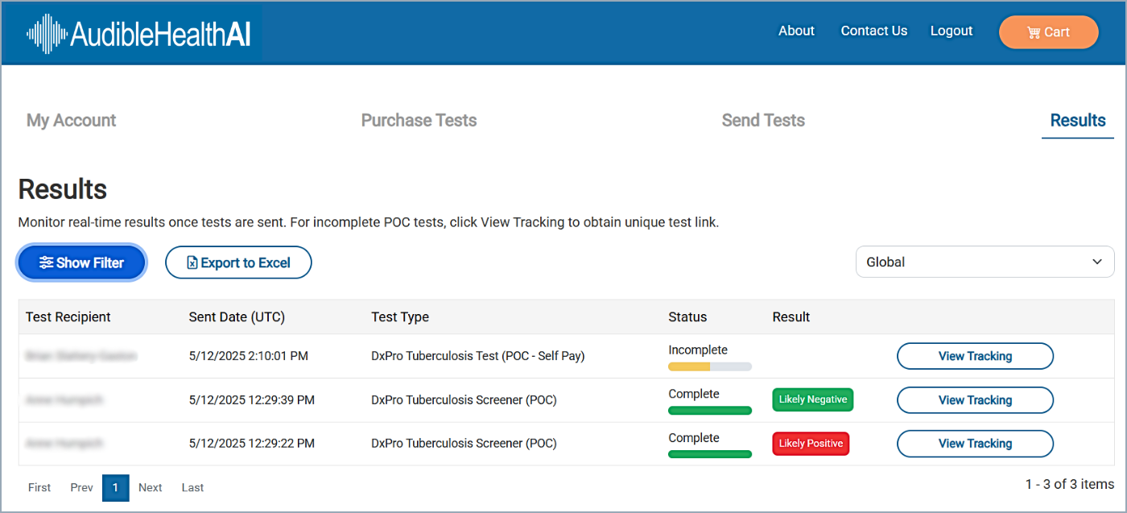Click the Incomplete yellow progress bar
Image resolution: width=1127 pixels, height=513 pixels.
pyautogui.click(x=709, y=366)
